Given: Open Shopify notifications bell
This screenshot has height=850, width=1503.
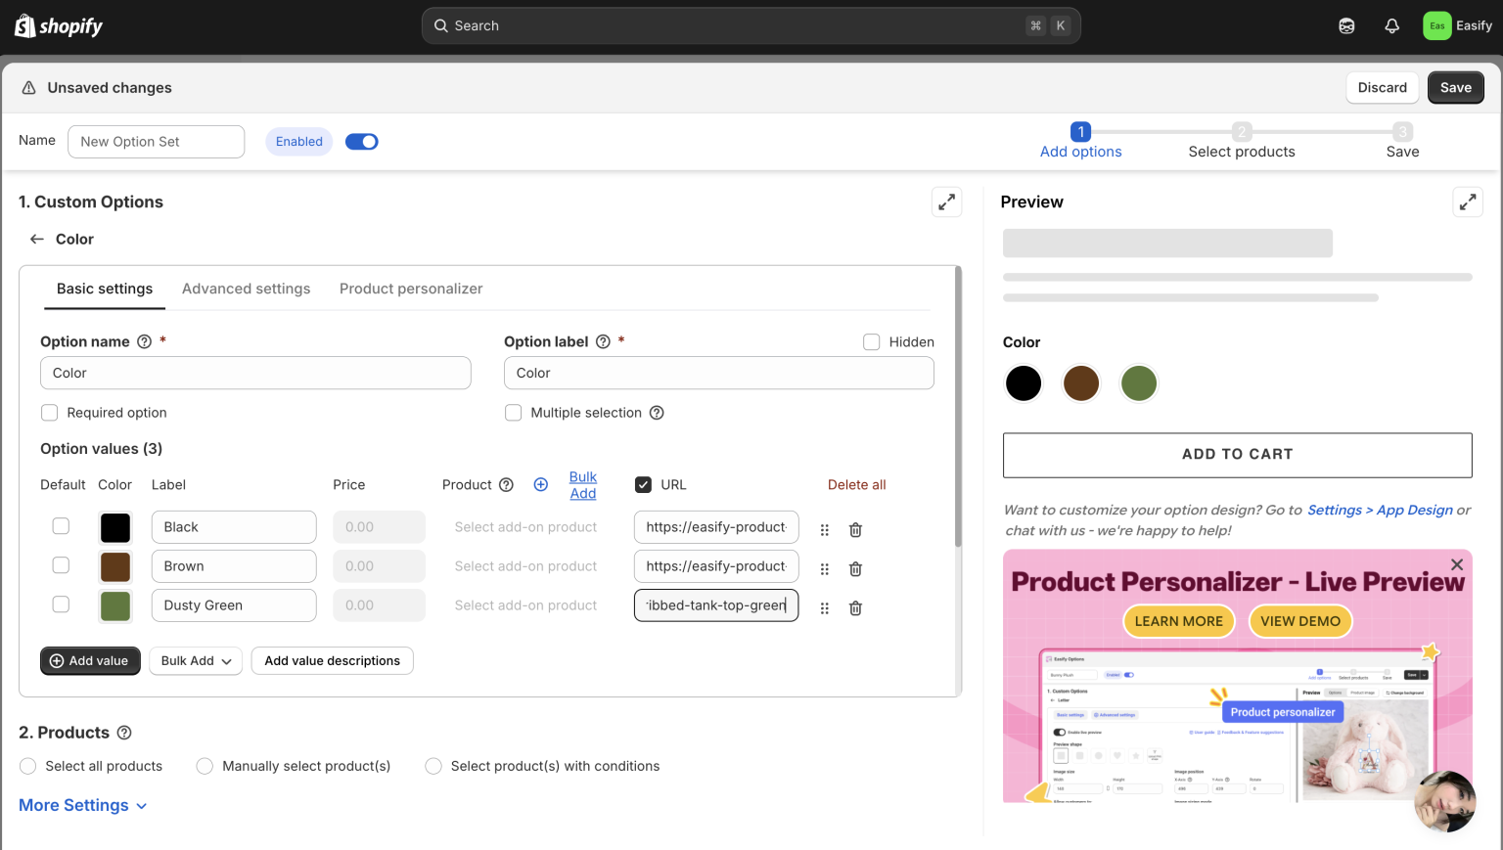Looking at the screenshot, I should click(x=1391, y=25).
